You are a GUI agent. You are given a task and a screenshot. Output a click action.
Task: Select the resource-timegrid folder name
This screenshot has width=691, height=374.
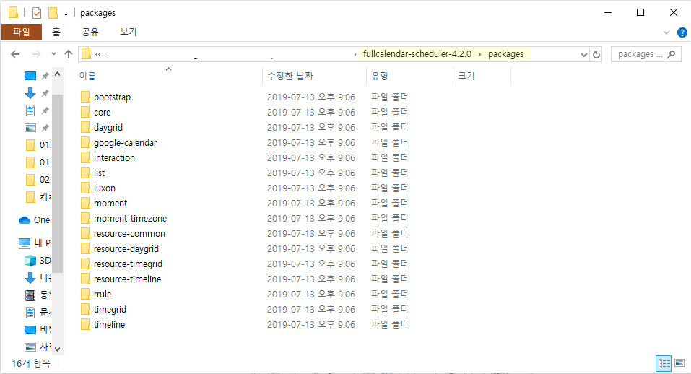click(x=128, y=264)
